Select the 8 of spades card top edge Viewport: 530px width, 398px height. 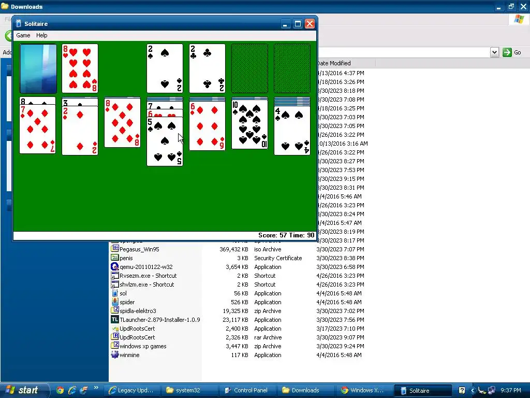coord(37,101)
